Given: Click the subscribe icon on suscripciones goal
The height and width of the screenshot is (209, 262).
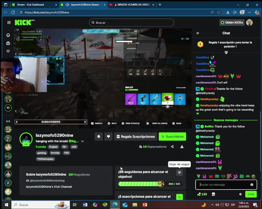Looking at the screenshot, I should 180,197.
